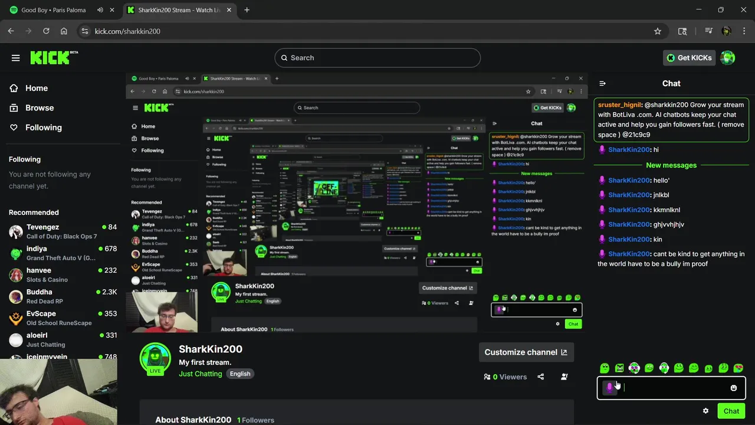Click the 'New messages' divider label
The height and width of the screenshot is (425, 755).
(x=671, y=165)
